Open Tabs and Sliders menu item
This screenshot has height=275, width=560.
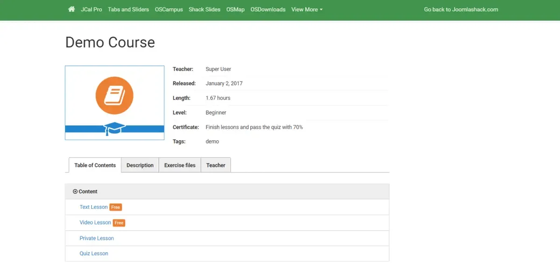(x=128, y=9)
